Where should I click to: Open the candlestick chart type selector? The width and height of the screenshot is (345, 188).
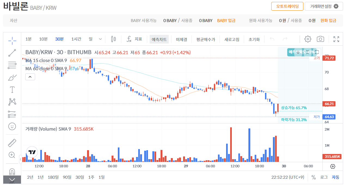click(x=113, y=39)
